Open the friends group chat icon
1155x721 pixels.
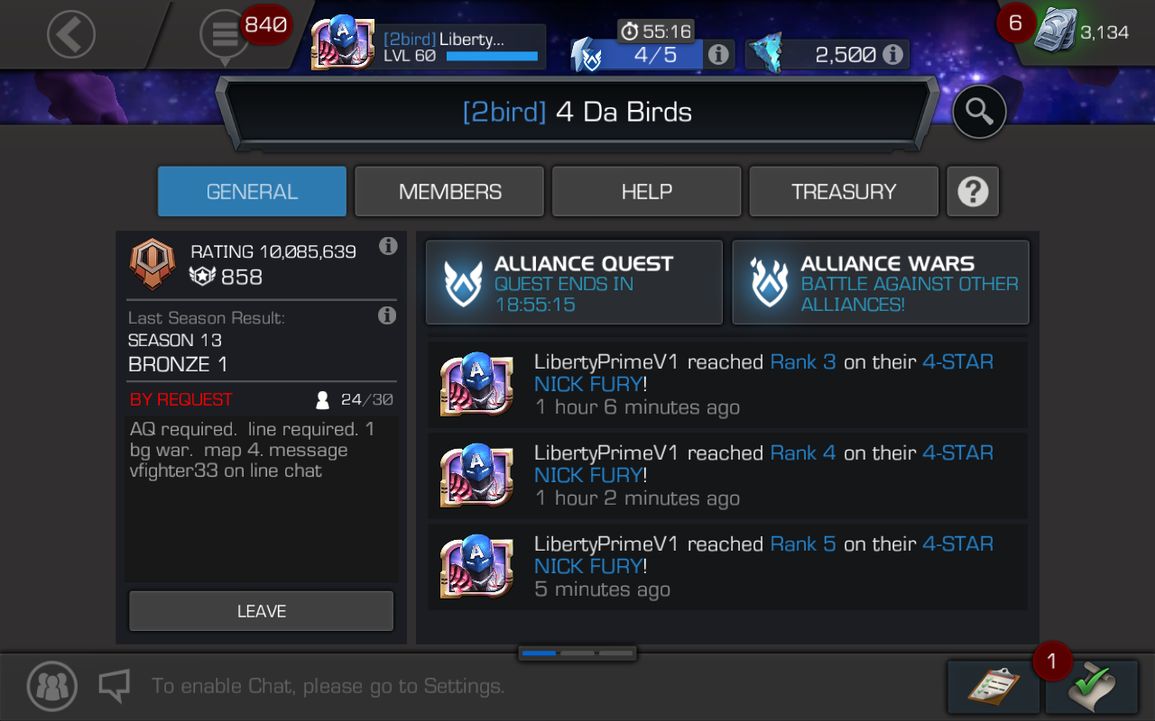[52, 686]
